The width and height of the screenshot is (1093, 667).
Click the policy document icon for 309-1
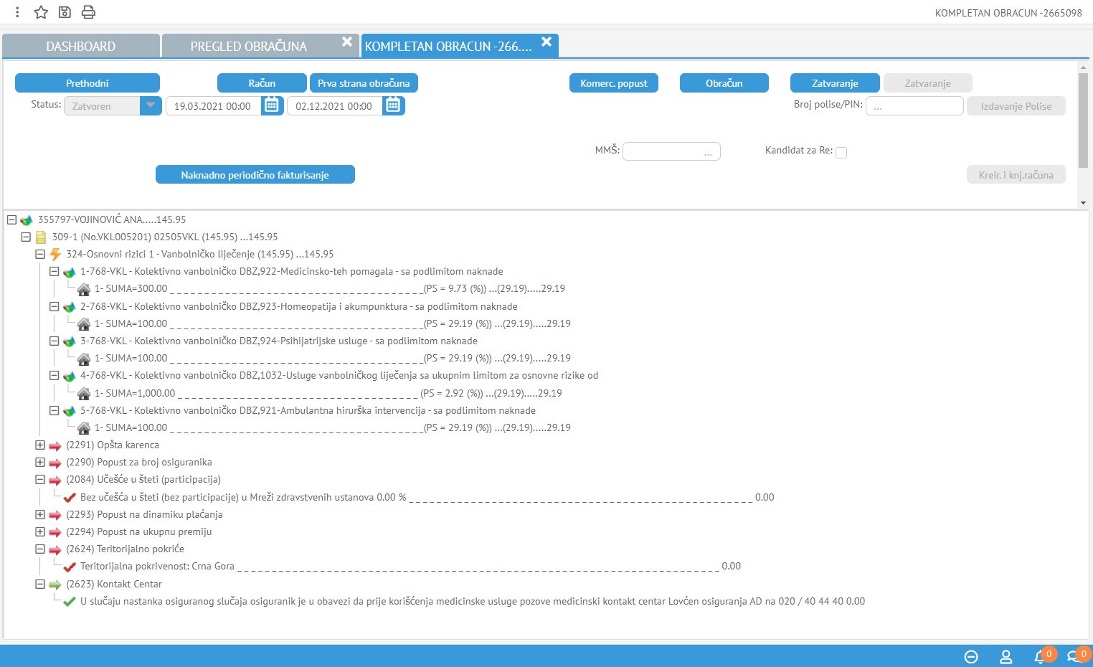tap(41, 237)
